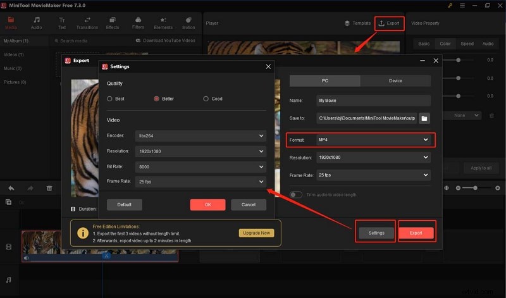Click the delete trash icon above timeline
Image resolution: width=506 pixels, height=298 pixels.
click(49, 188)
